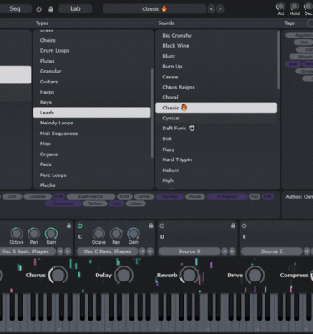Toggle the Hip Hop genre tag
The width and height of the screenshot is (313, 334).
[169, 196]
